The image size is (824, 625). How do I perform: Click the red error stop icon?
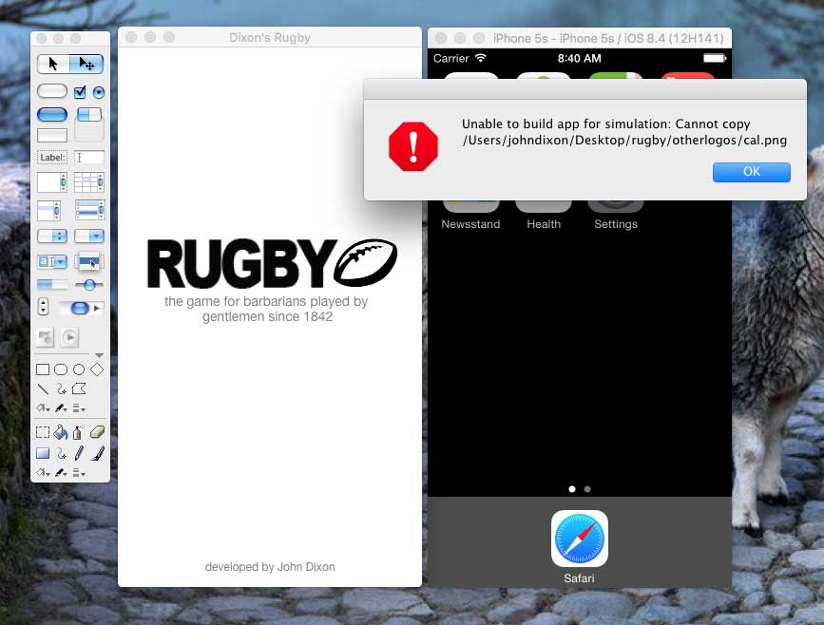point(413,146)
